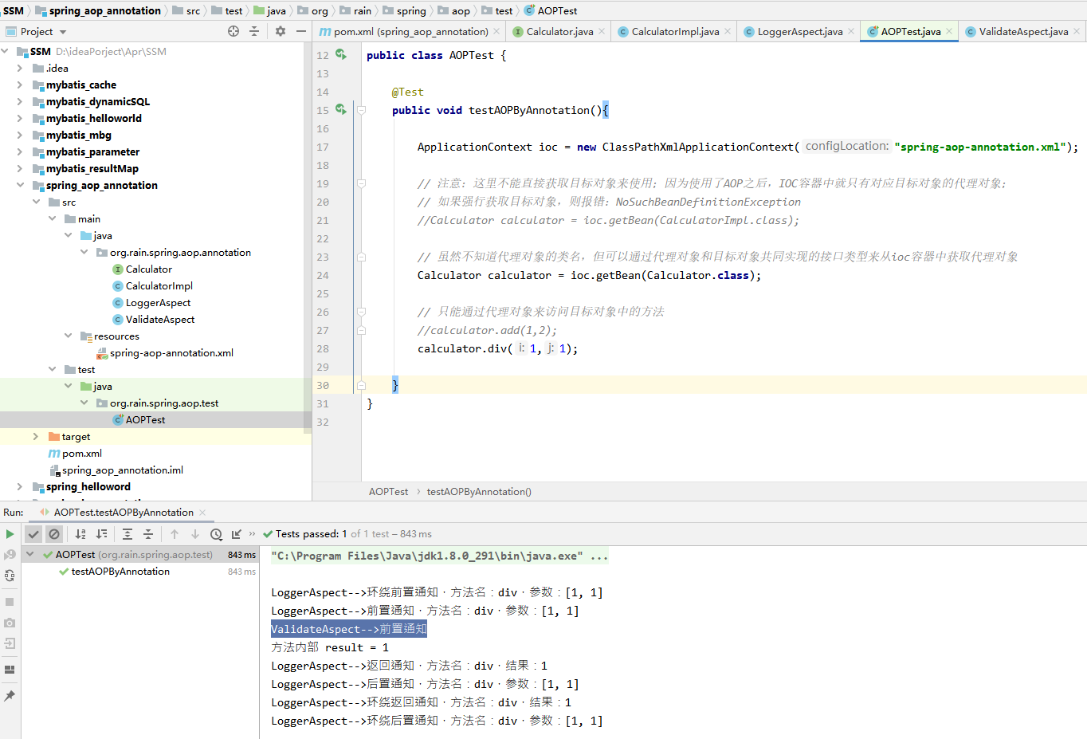Click AOPTest in editor bottom breadcrumb
Viewport: 1087px width, 739px height.
pos(388,492)
